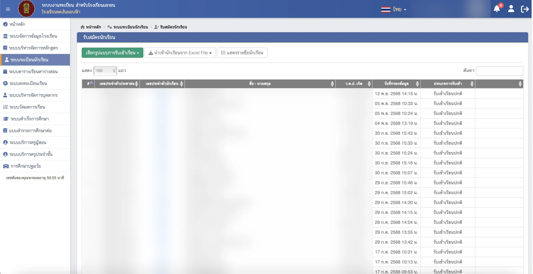This screenshot has width=533, height=274.
Task: Open เลือกรูปแบบการรับเข้าเรียน green dropdown
Action: click(x=112, y=53)
